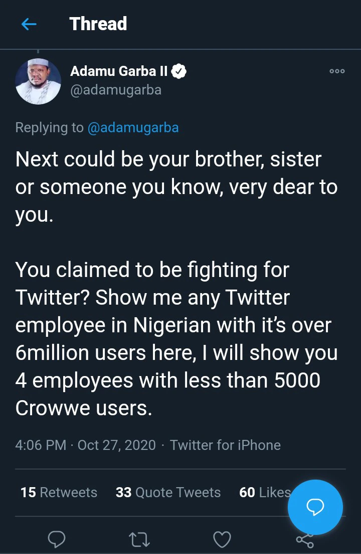
Task: Reply using the speech bubble icon
Action: click(57, 539)
